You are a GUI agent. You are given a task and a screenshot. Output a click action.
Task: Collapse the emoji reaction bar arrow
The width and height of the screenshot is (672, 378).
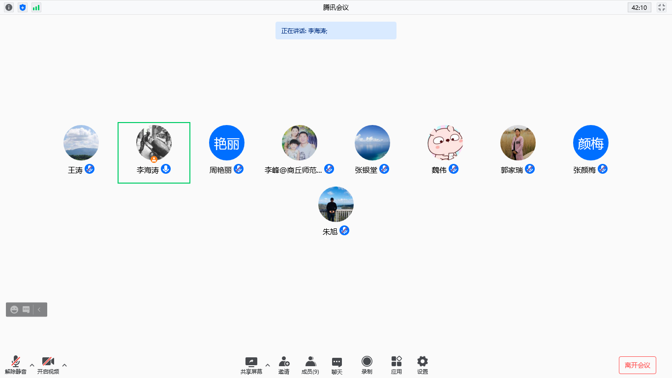coord(39,310)
